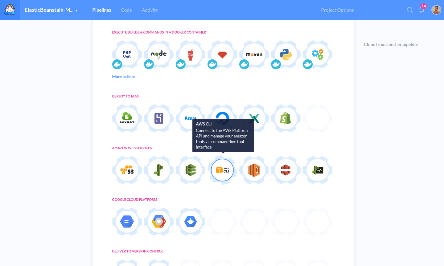Click the 'Execute builds & commands in a Docker container' heading
This screenshot has height=266, width=444.
coord(159,32)
